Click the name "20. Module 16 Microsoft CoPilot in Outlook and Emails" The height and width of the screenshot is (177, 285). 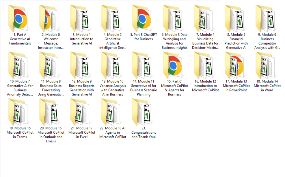coord(51,135)
